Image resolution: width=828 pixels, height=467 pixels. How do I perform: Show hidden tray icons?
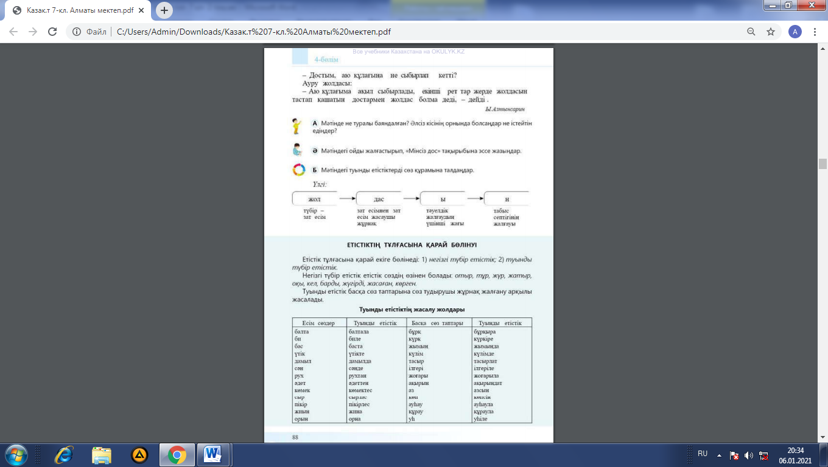720,454
